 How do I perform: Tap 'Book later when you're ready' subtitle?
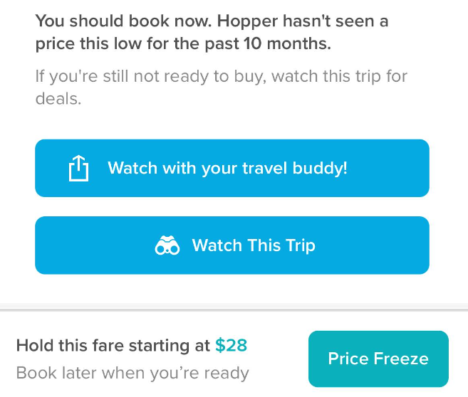[132, 373]
